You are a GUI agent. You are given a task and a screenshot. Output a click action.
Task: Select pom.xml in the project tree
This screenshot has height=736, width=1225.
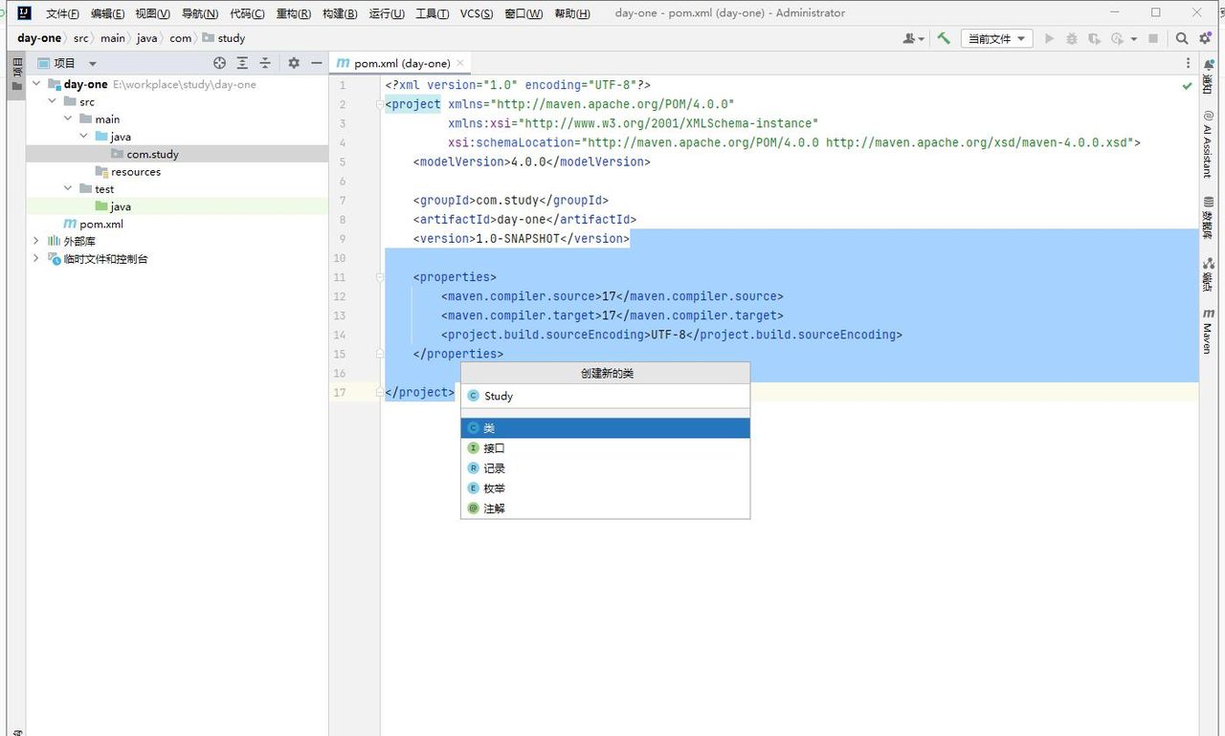[x=100, y=224]
